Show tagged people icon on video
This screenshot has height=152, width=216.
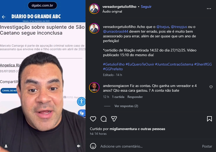[6, 146]
